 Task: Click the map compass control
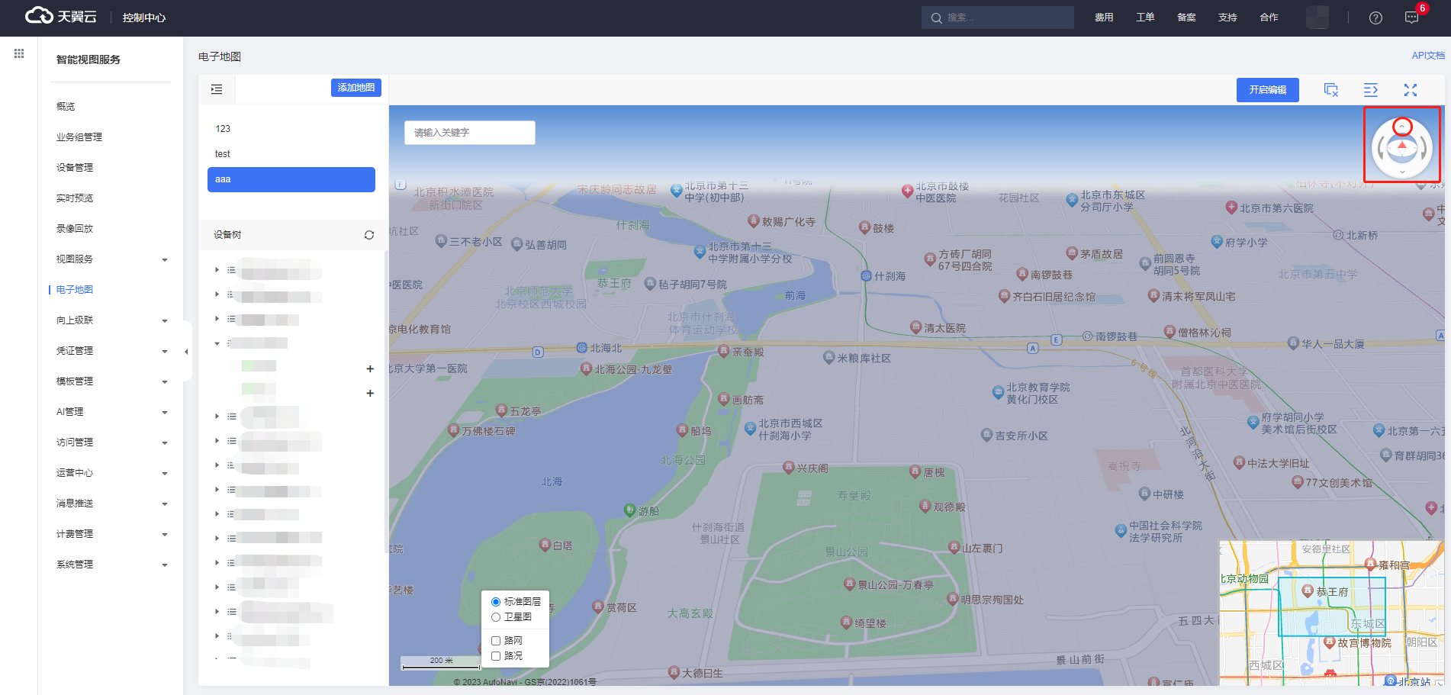pyautogui.click(x=1402, y=147)
